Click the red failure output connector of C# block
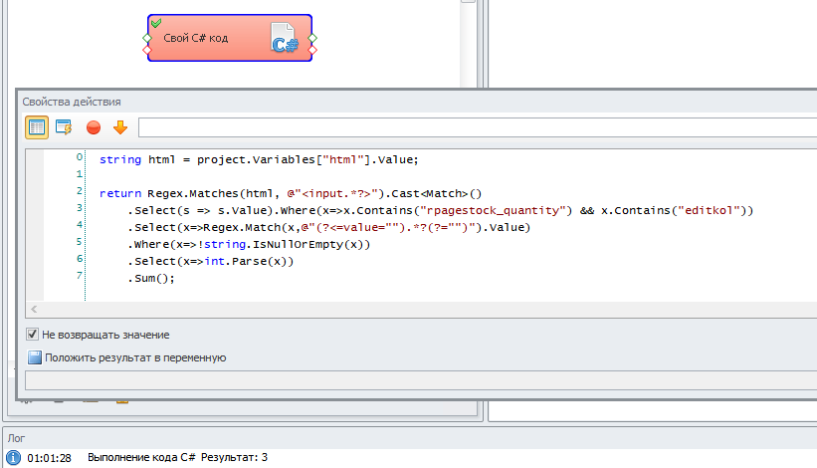The image size is (817, 468). click(x=312, y=50)
